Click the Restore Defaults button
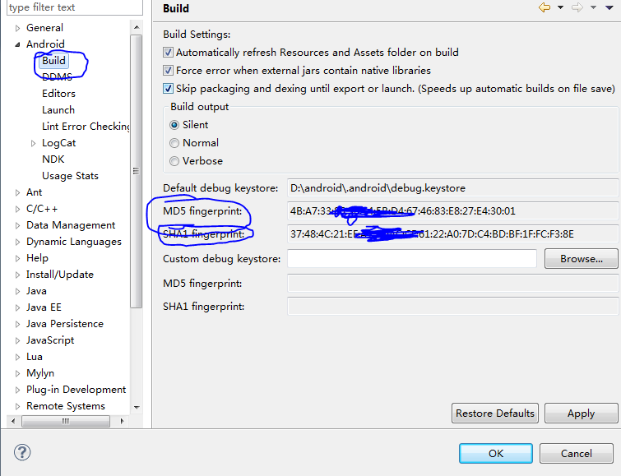The width and height of the screenshot is (621, 476). tap(495, 413)
